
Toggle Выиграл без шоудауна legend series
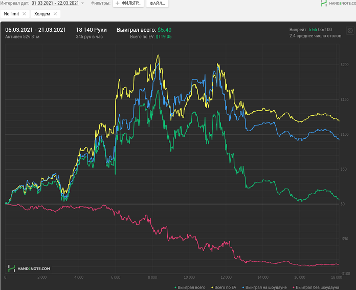(x=316, y=287)
